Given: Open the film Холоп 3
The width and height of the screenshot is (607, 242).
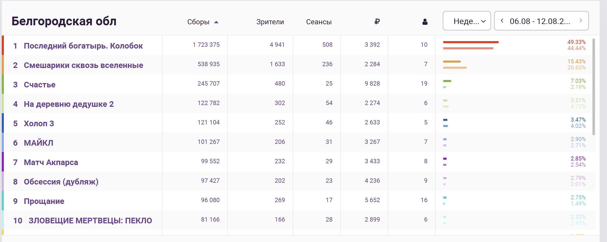Looking at the screenshot, I should [39, 123].
